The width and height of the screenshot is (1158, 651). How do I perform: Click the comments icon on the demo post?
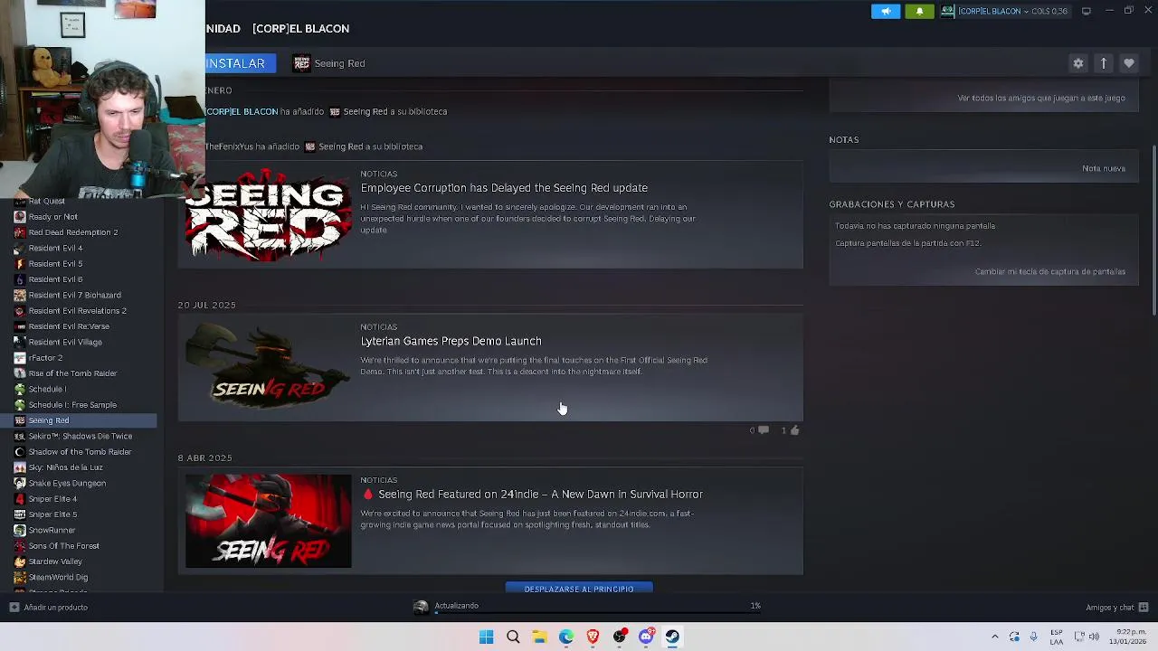pyautogui.click(x=764, y=430)
